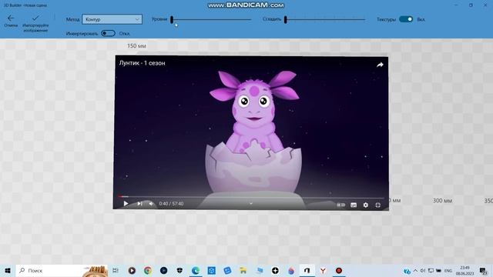Click the volume speaker in the video image
This screenshot has width=493, height=277.
[151, 203]
